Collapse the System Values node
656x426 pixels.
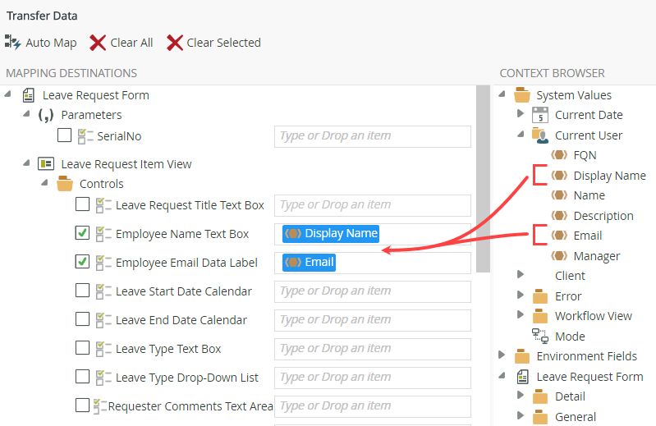(x=502, y=94)
